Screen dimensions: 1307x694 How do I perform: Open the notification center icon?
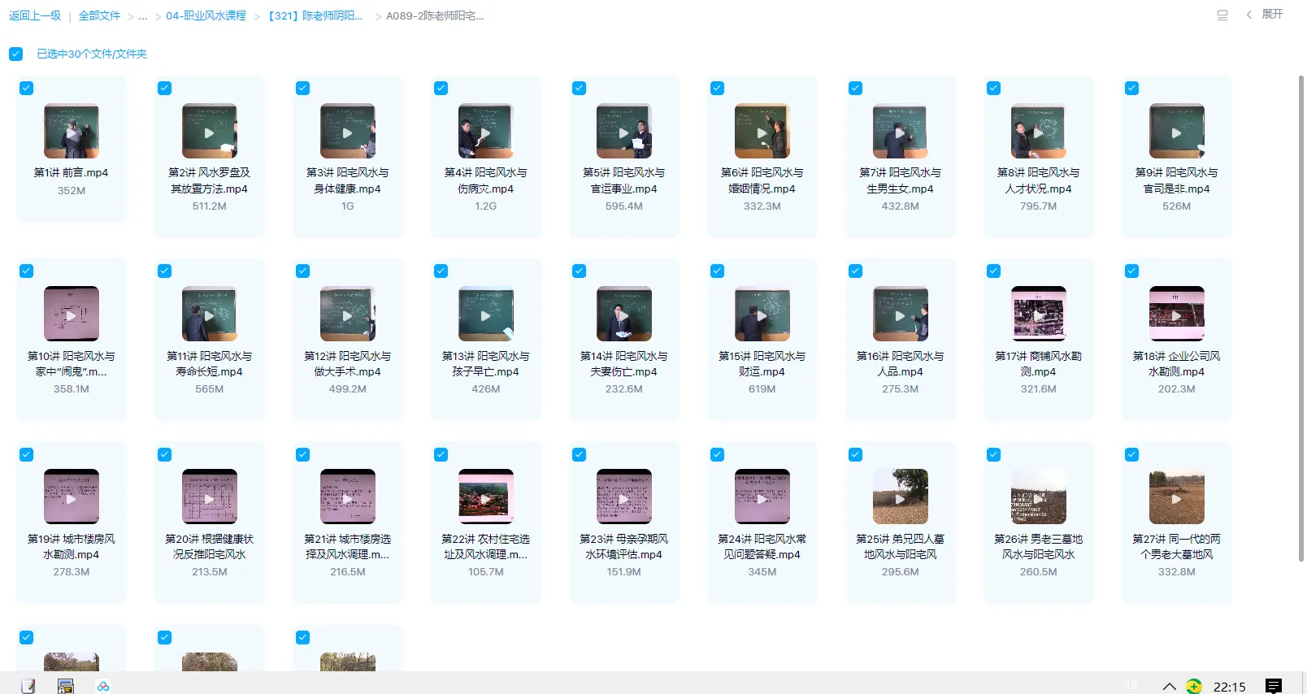(1274, 687)
